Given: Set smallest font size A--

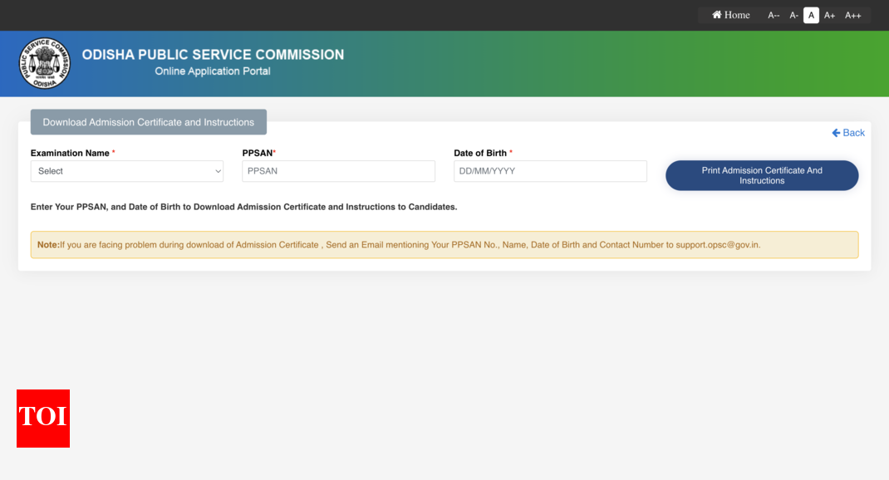Looking at the screenshot, I should 774,15.
